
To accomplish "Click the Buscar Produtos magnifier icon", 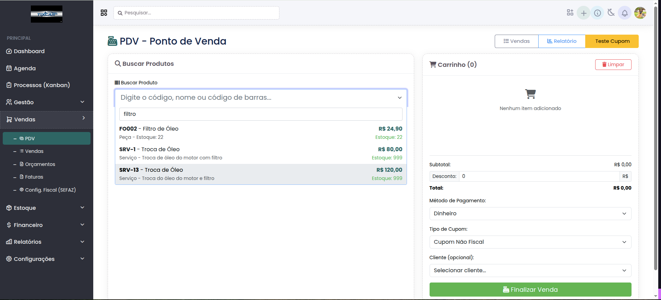I will [118, 63].
